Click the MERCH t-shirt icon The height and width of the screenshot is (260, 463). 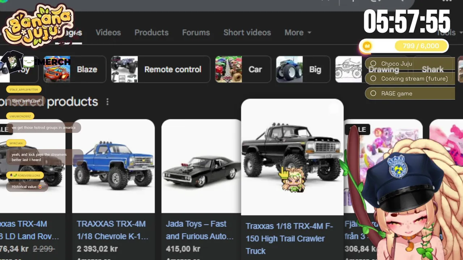point(13,61)
